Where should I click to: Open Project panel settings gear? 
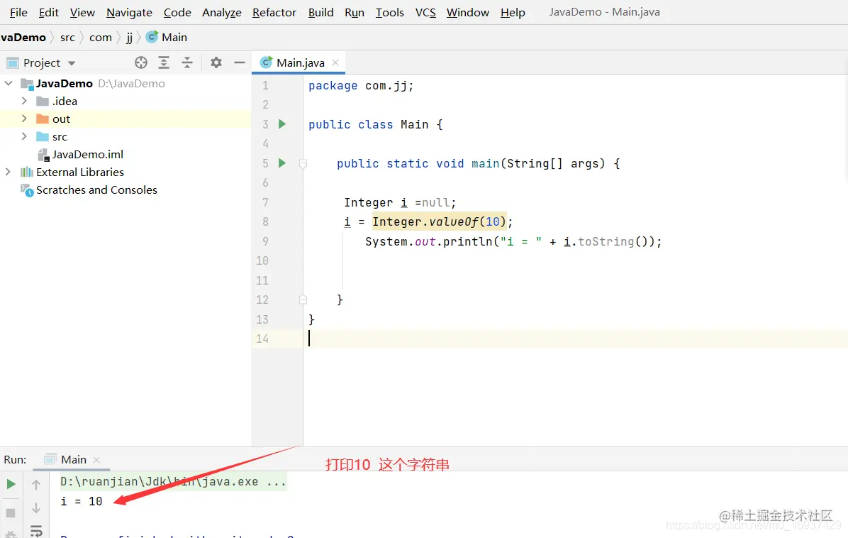216,62
